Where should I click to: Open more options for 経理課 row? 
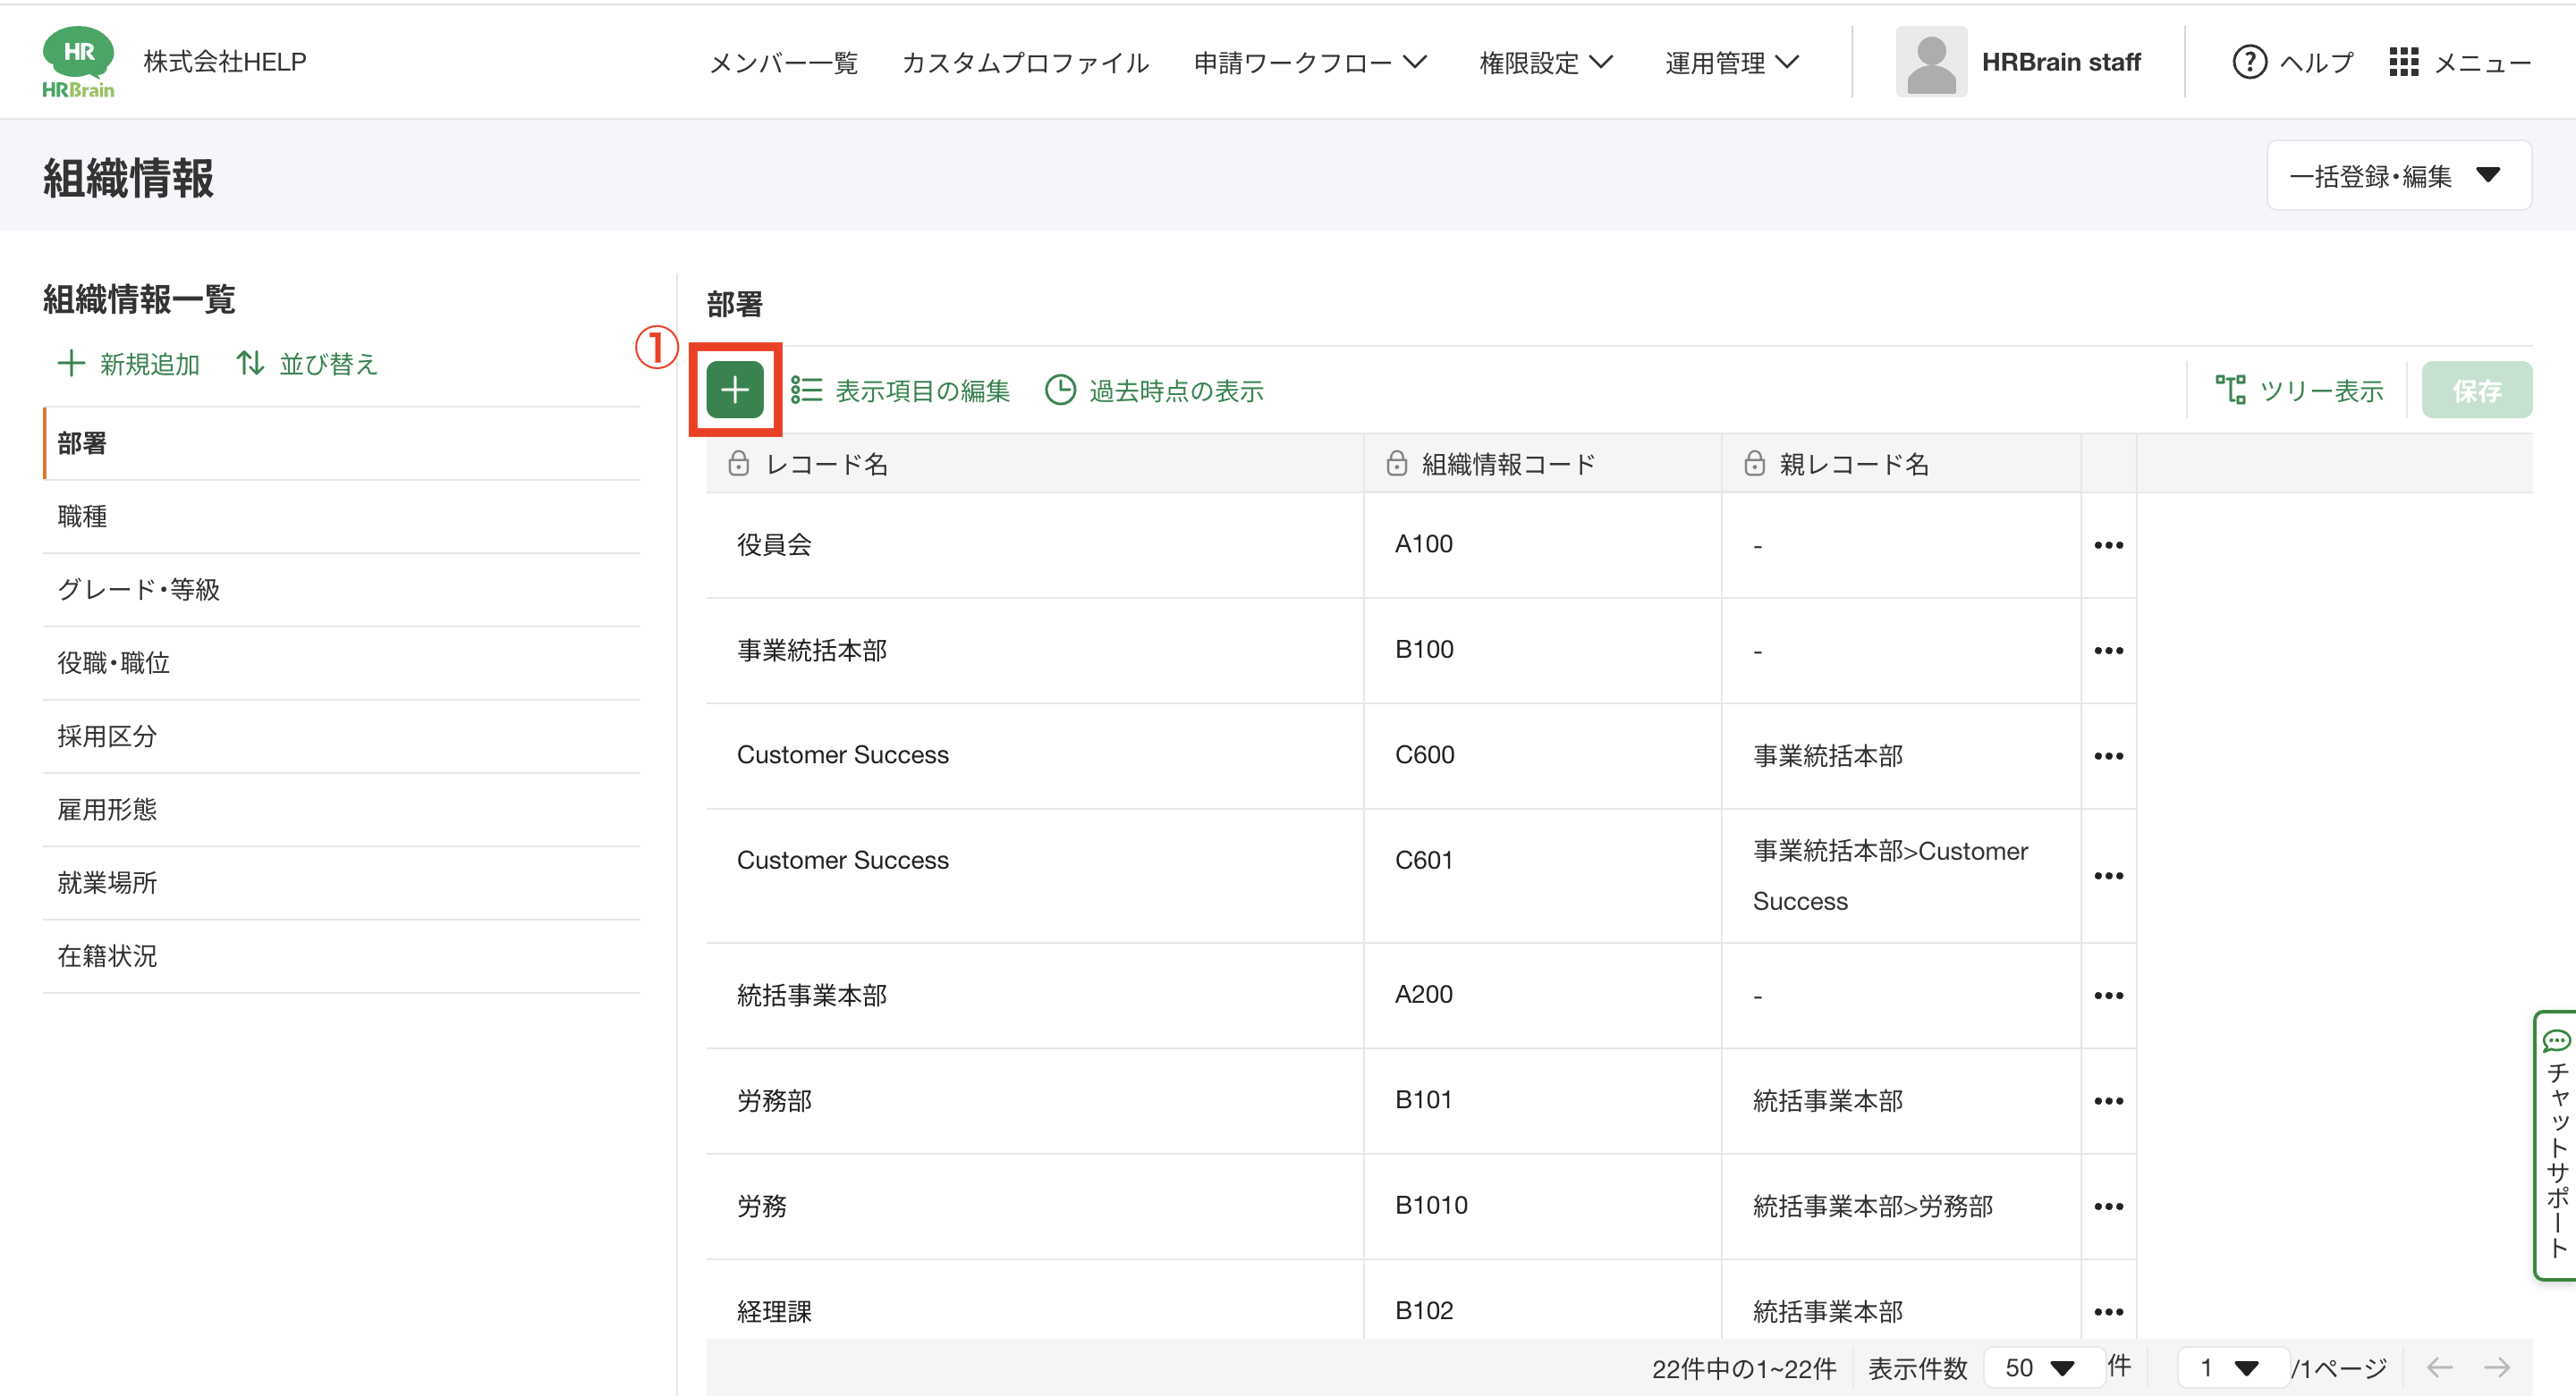[x=2108, y=1312]
